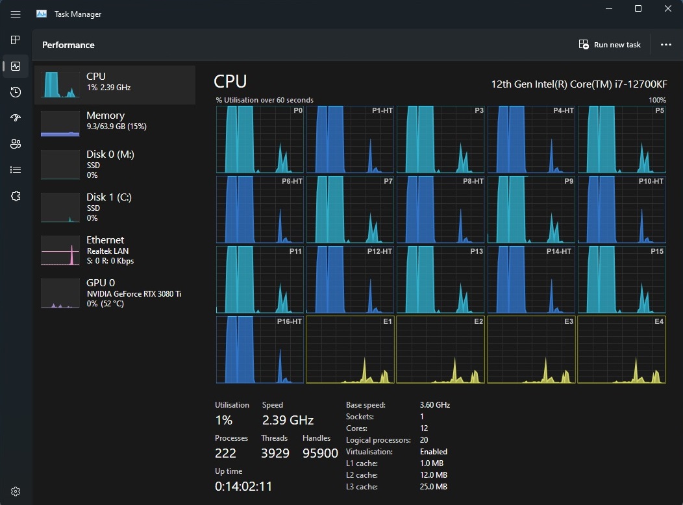Image resolution: width=683 pixels, height=505 pixels.
Task: Click the E4 core utilisation graph
Action: coord(621,350)
